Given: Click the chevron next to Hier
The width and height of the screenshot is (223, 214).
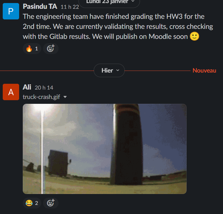Looking at the screenshot, I should click(118, 70).
